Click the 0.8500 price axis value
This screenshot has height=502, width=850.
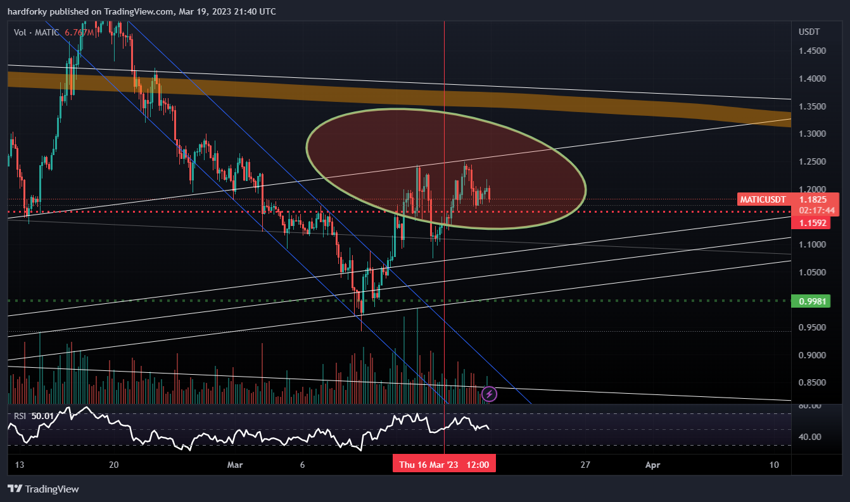tap(812, 382)
